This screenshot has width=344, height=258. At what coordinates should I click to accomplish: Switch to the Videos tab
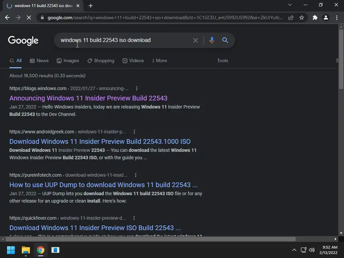133,61
